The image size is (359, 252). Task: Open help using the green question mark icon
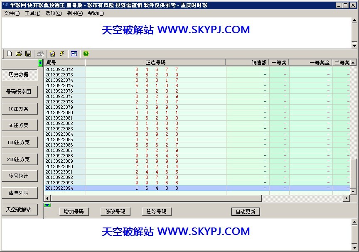click(86, 53)
